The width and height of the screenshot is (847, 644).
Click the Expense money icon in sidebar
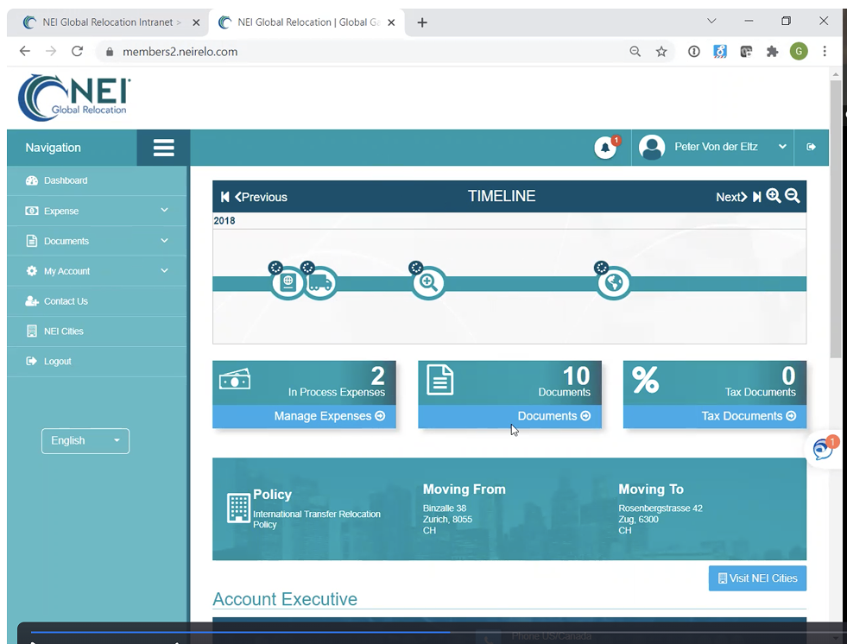pos(32,211)
